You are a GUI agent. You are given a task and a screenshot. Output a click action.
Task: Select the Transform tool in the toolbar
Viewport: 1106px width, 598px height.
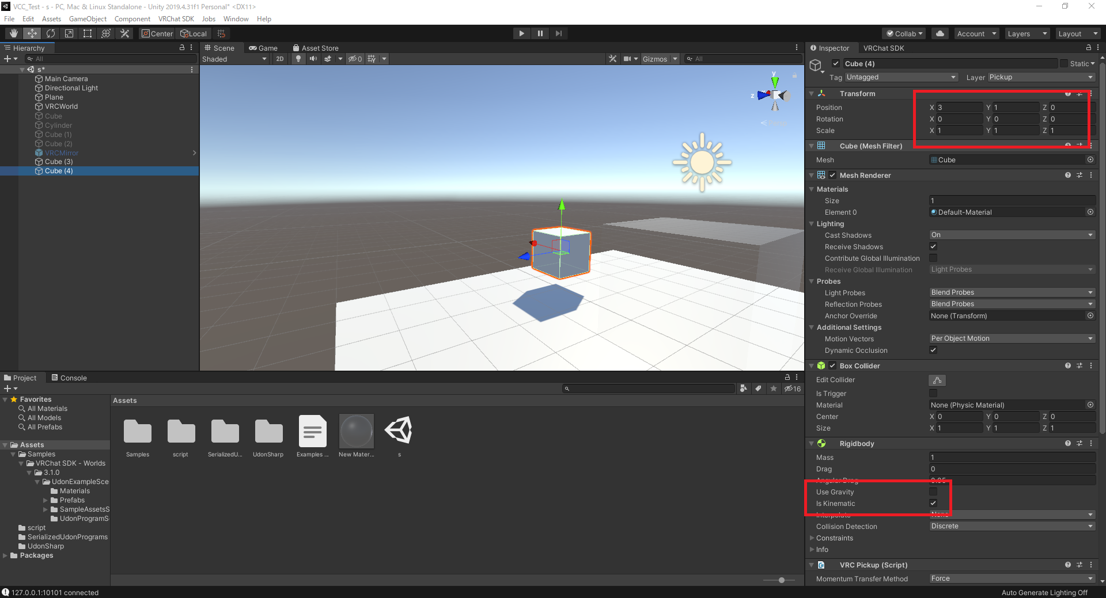tap(106, 33)
